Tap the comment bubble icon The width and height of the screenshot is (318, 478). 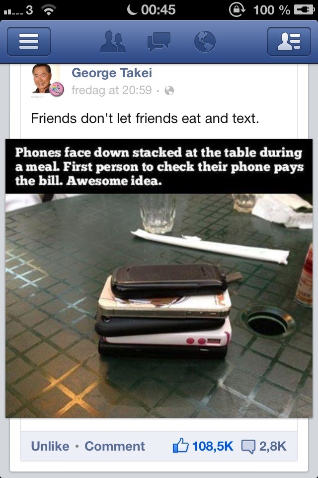tap(248, 447)
